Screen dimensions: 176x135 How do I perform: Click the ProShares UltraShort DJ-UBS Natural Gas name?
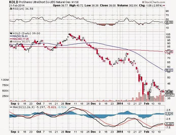point(45,2)
